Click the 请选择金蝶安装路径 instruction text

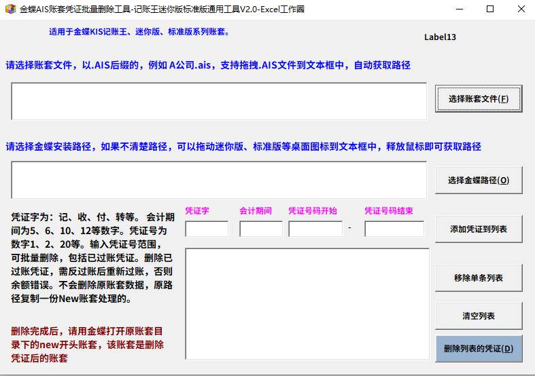(243, 147)
